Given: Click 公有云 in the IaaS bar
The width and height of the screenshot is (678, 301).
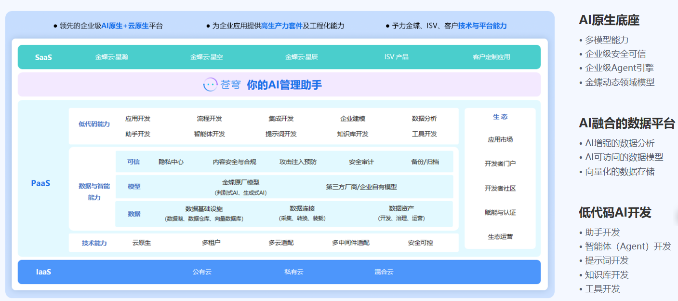Looking at the screenshot, I should click(x=202, y=272).
